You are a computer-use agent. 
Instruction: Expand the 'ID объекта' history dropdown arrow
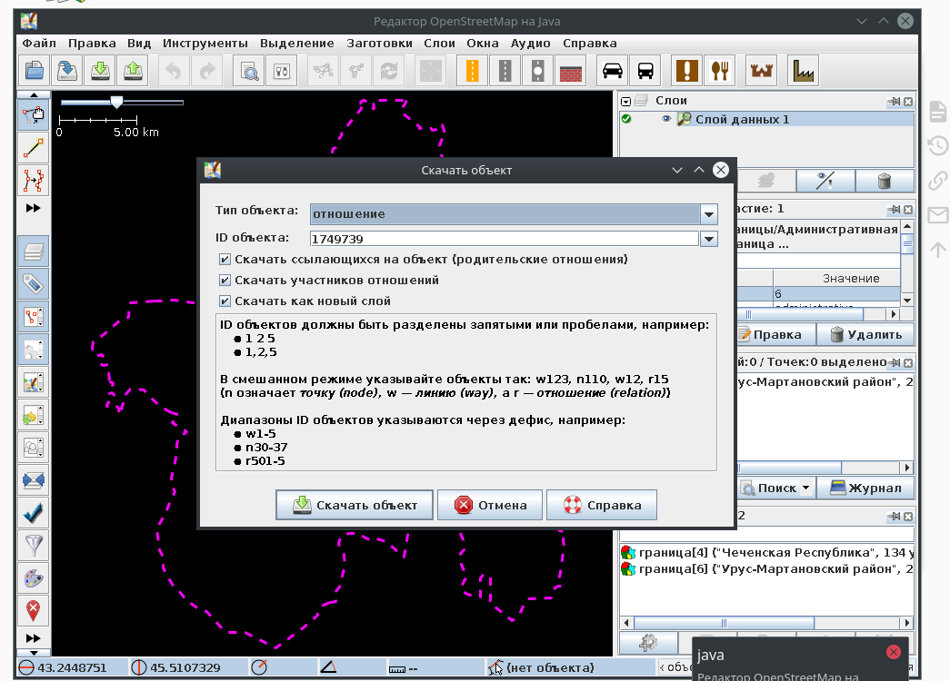click(x=709, y=239)
